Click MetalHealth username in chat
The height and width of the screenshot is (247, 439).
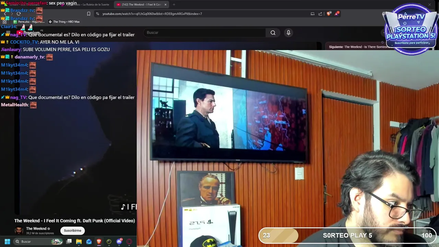tap(14, 105)
